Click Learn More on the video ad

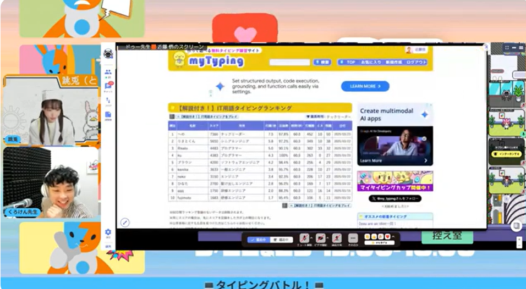(371, 161)
